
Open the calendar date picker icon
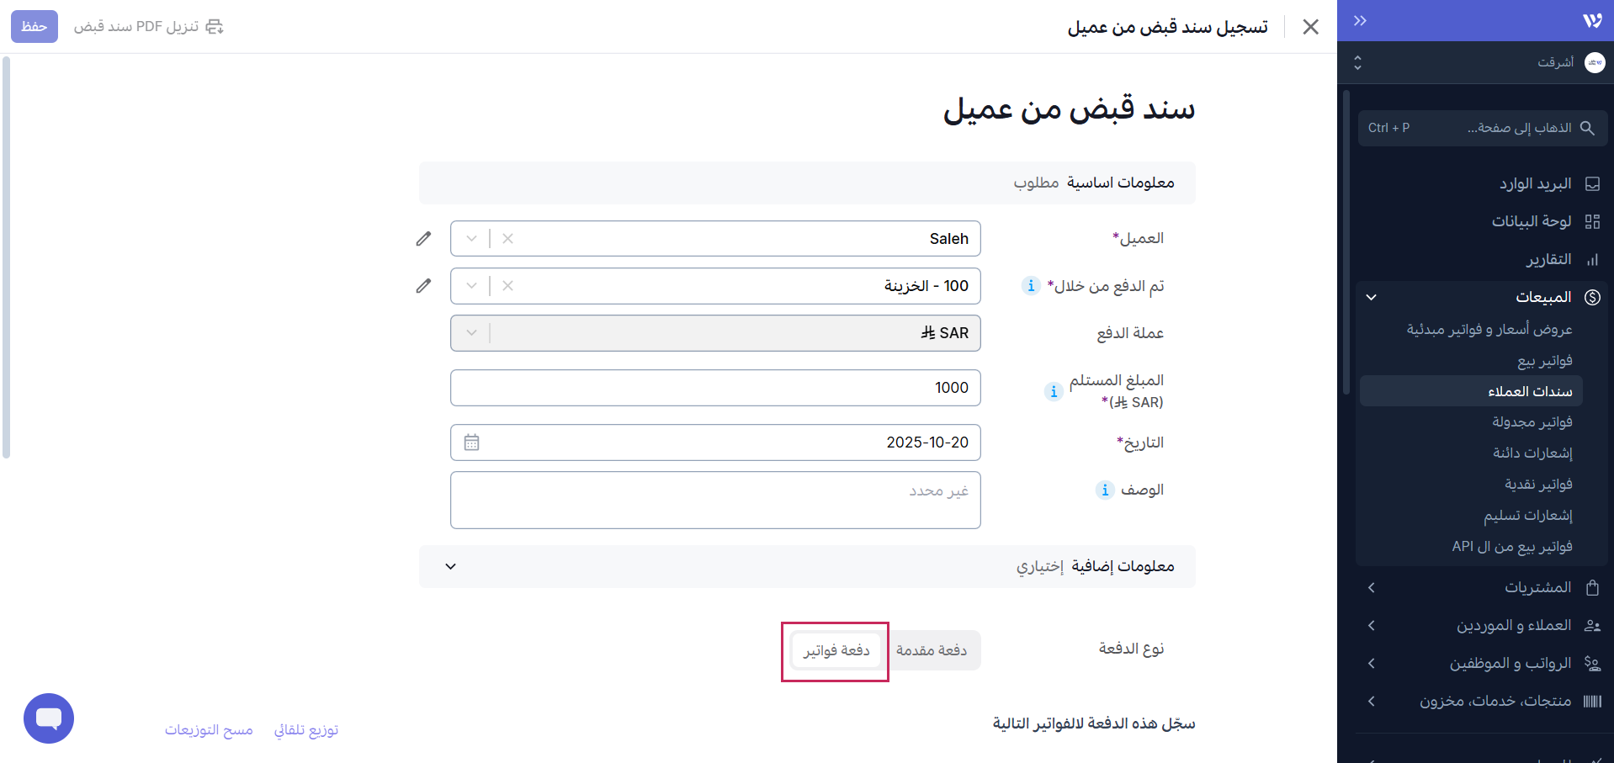(x=471, y=442)
